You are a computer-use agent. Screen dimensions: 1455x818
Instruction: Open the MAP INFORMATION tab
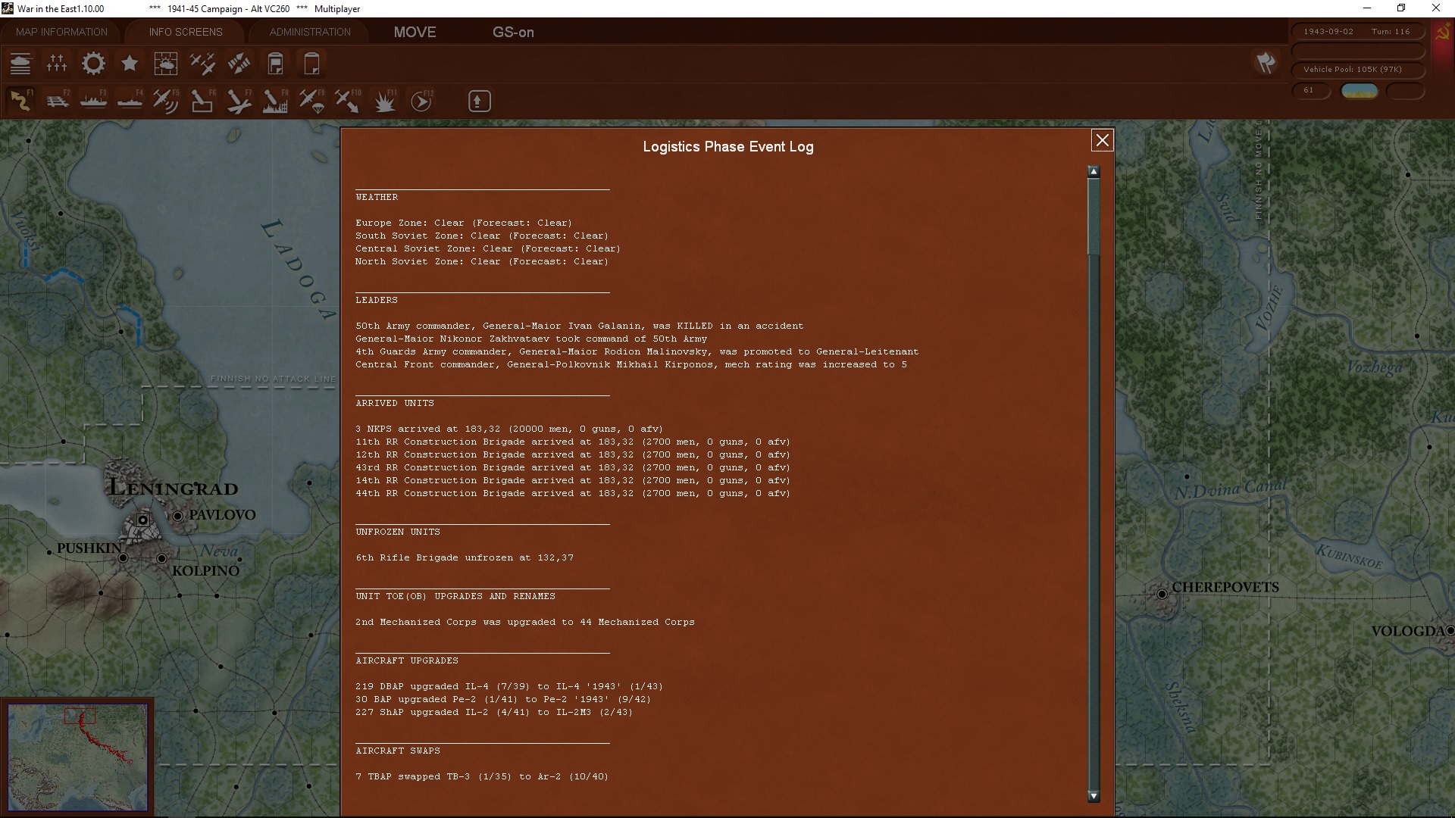61,32
